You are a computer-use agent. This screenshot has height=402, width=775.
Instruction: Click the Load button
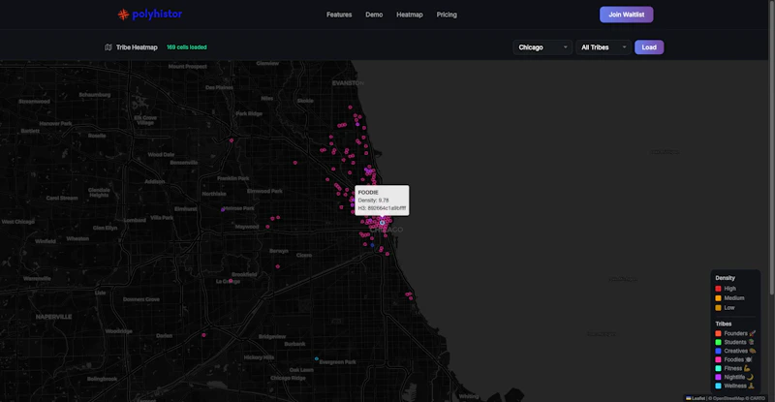tap(649, 46)
